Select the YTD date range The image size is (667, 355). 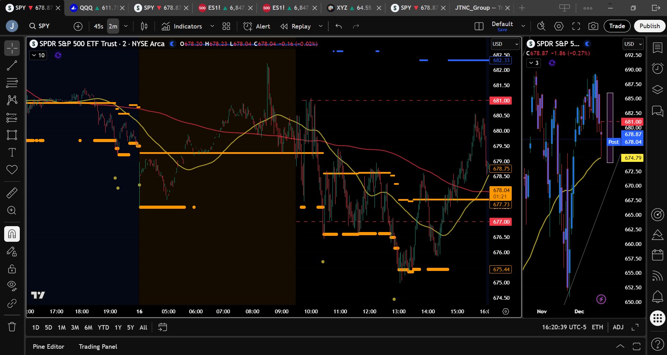[103, 327]
